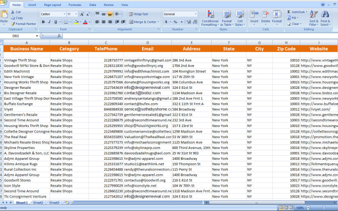Open the Review ribbon tab
Image resolution: width=338 pixels, height=211 pixels.
(109, 5)
